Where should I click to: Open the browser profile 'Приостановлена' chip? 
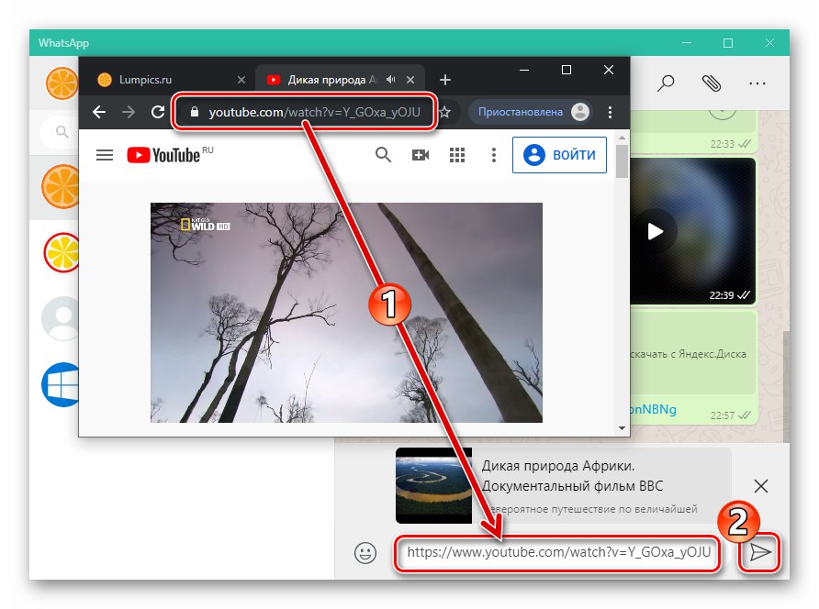tap(531, 112)
